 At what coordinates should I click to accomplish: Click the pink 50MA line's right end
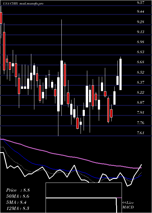coord(141,168)
